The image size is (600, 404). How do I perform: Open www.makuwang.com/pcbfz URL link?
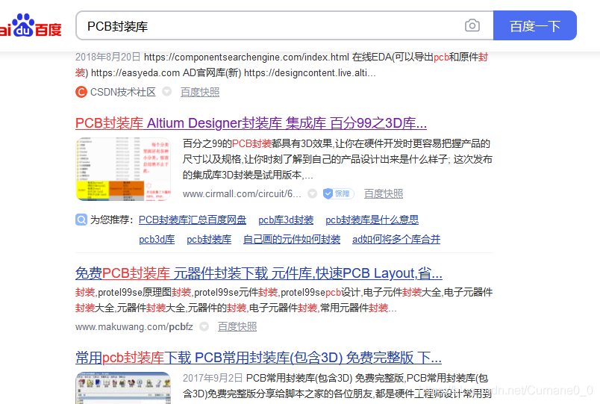134,326
